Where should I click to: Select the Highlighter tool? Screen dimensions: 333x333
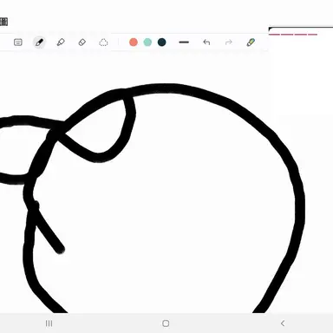61,42
